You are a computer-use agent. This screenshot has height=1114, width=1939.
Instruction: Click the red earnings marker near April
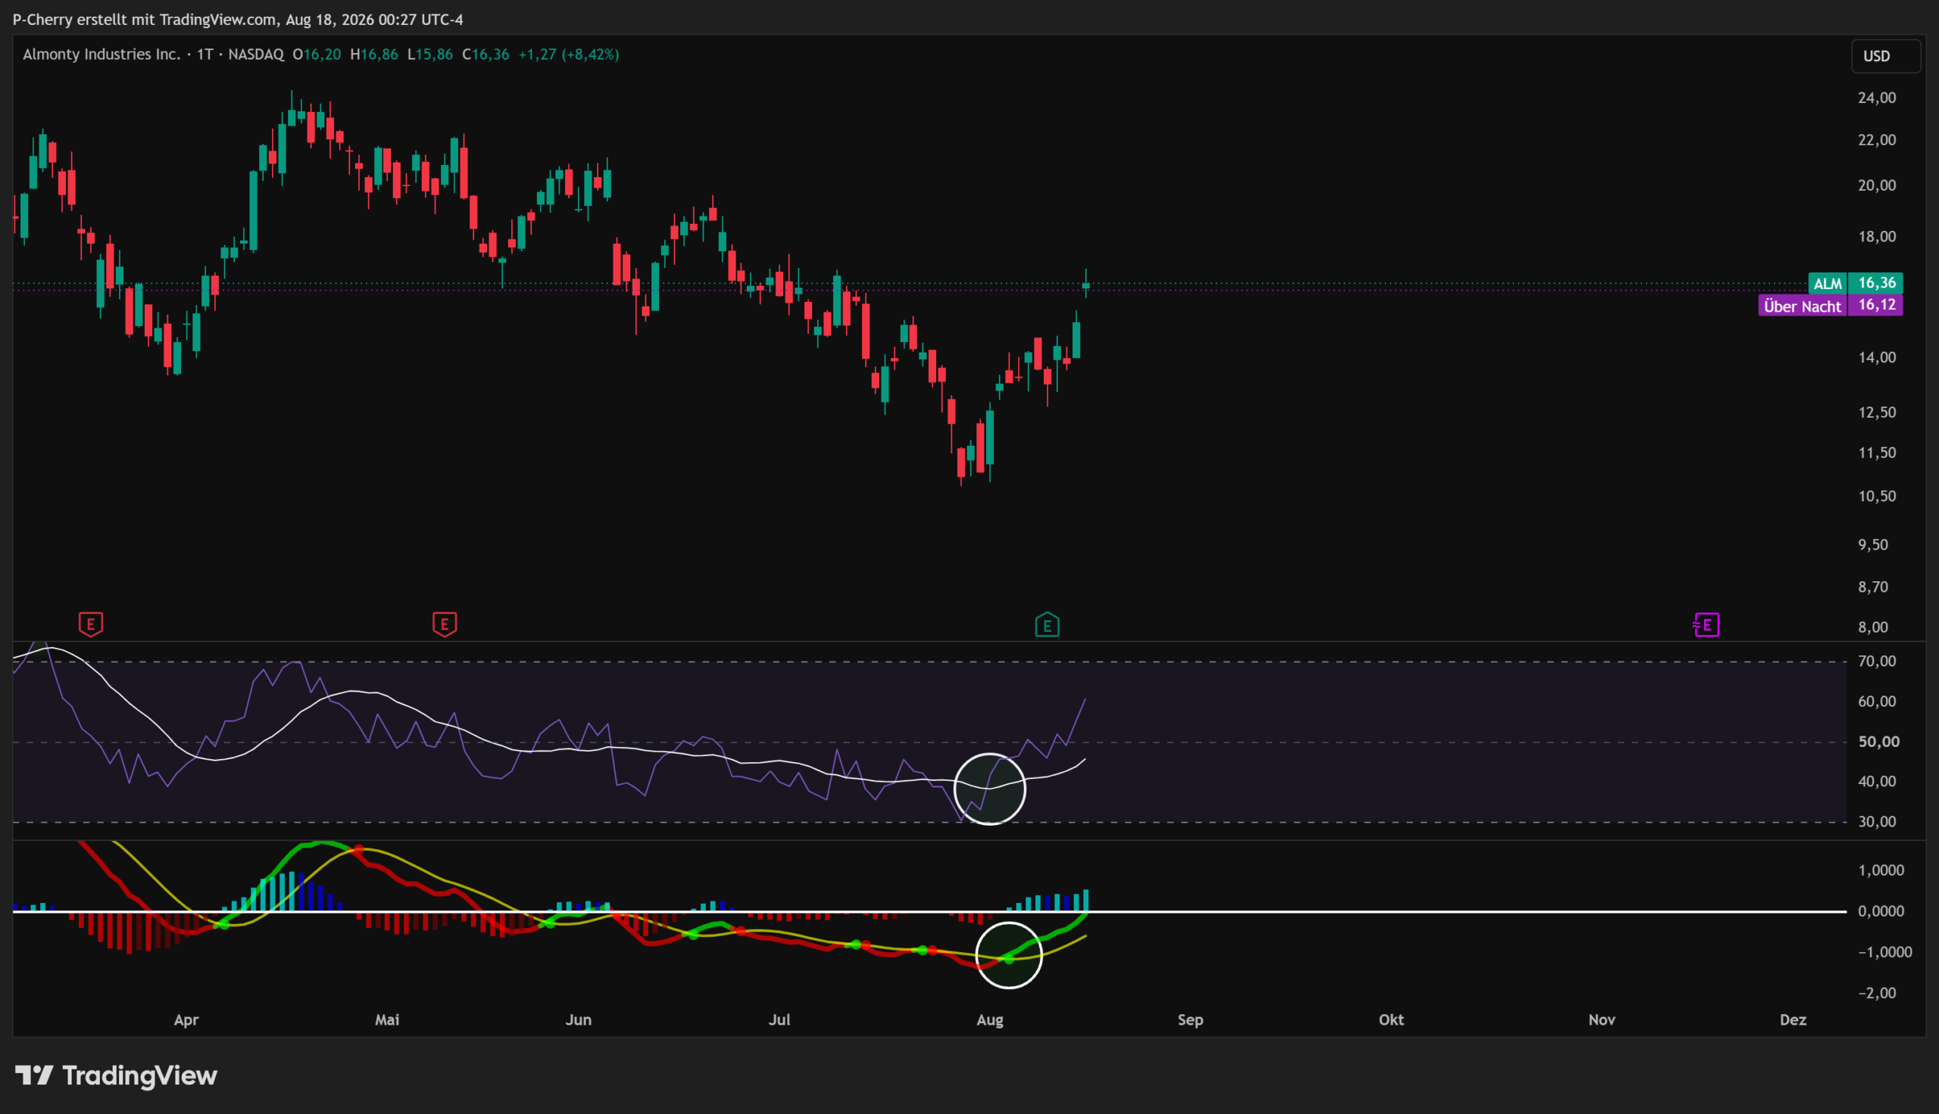[x=90, y=624]
